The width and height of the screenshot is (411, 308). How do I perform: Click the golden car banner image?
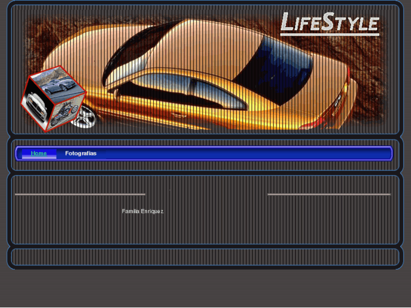[205, 71]
